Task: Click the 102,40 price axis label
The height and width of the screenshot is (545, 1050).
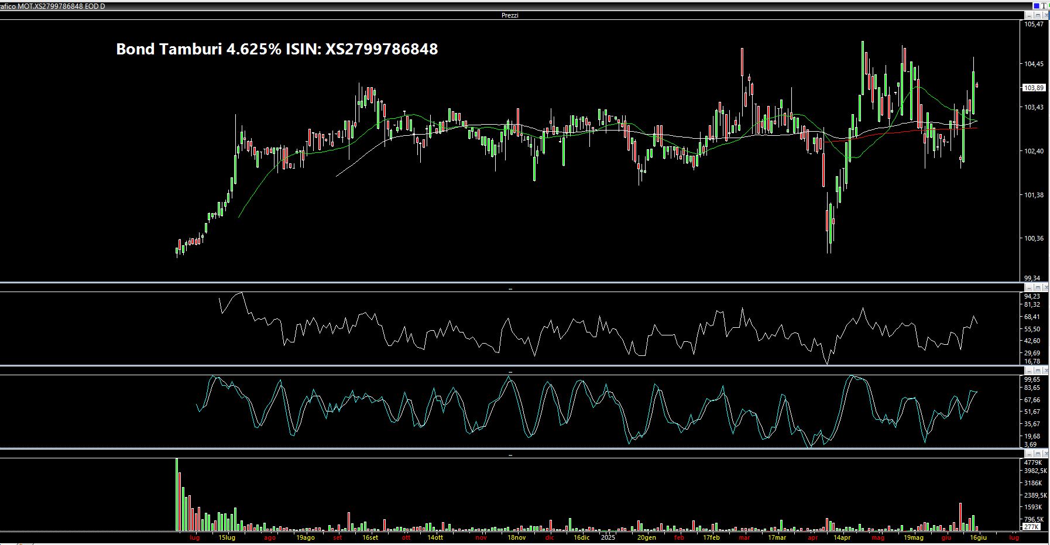Action: (x=1034, y=151)
